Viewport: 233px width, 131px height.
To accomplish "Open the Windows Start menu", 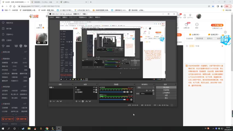I will (3, 129).
